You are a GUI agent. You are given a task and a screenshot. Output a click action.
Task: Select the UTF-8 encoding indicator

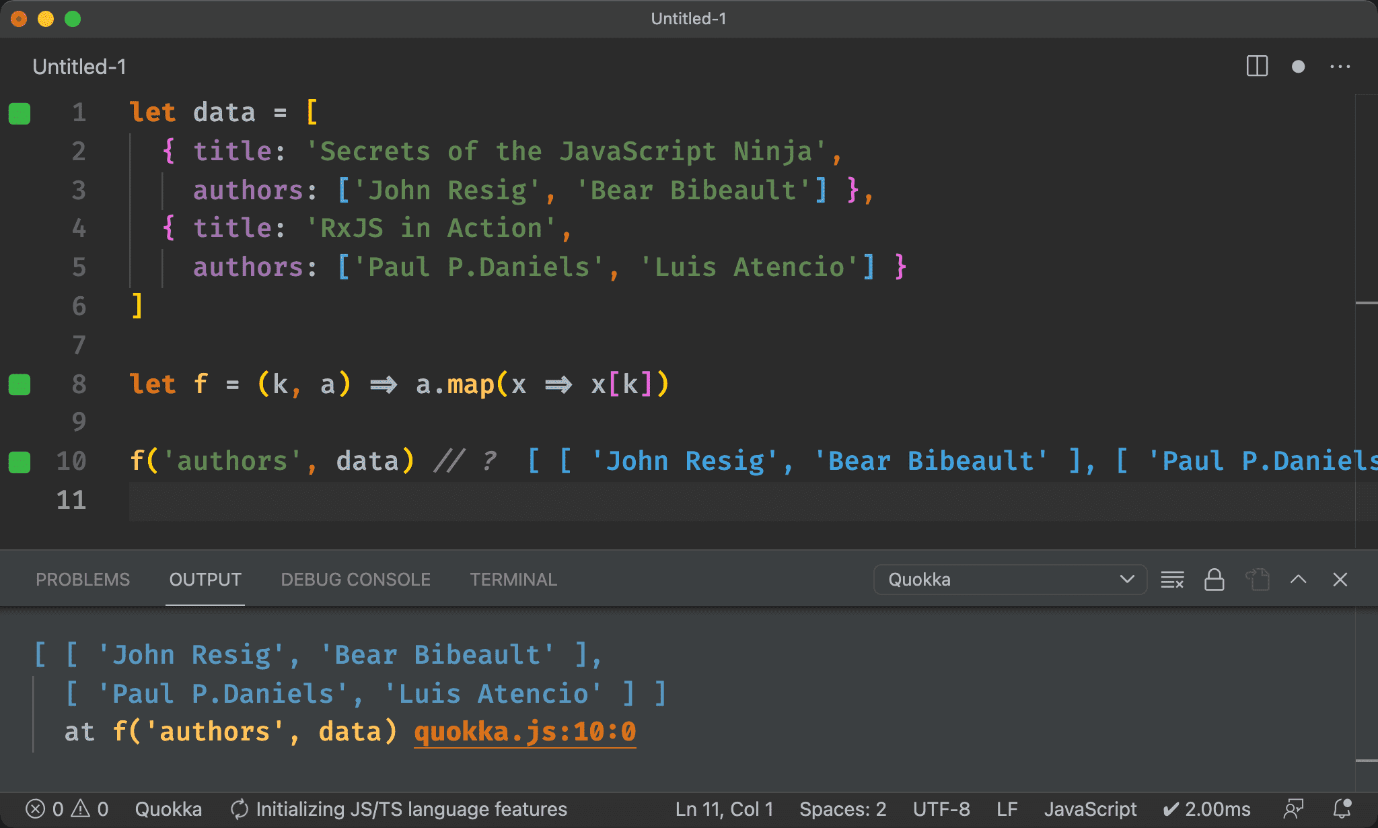click(941, 809)
